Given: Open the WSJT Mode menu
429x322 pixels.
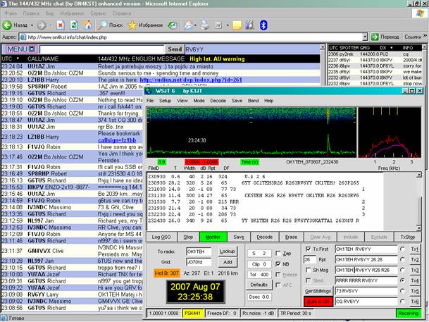Looking at the screenshot, I should click(x=199, y=101).
